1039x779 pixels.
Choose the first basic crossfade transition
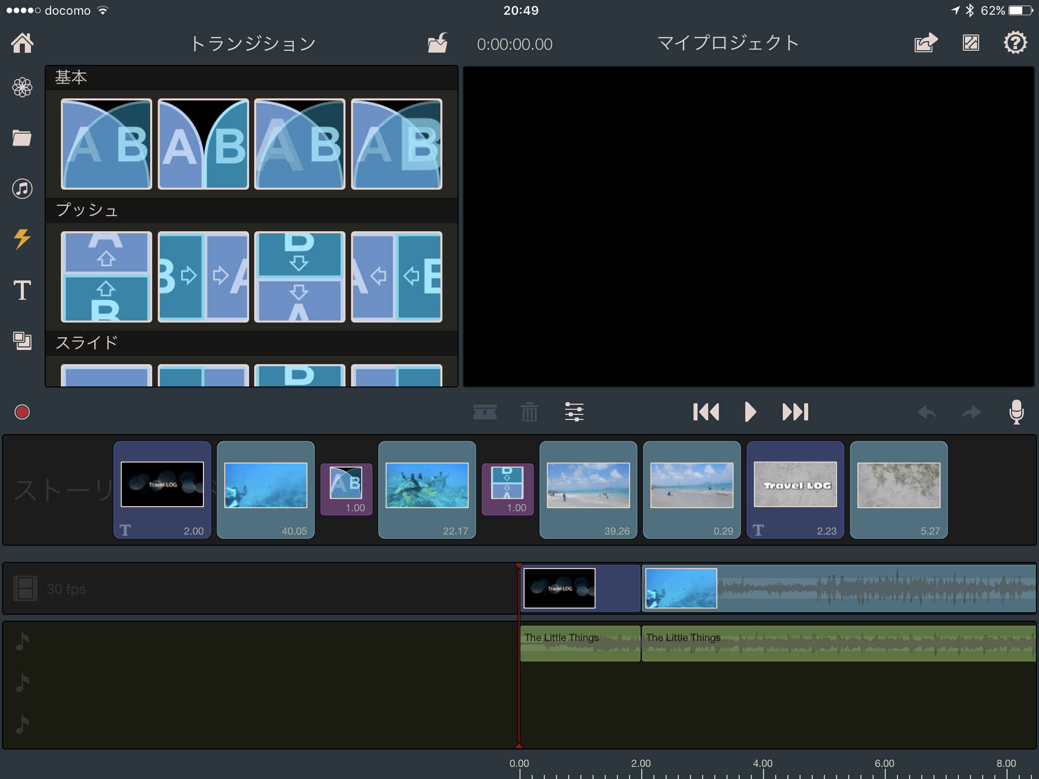107,144
